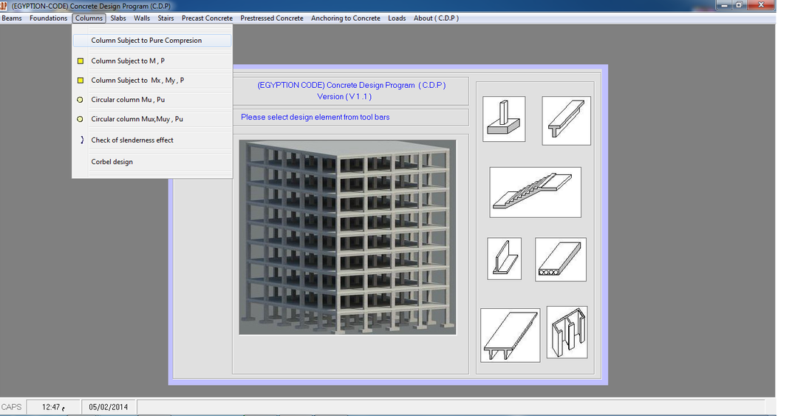Click the app icon in the title bar

click(x=4, y=6)
